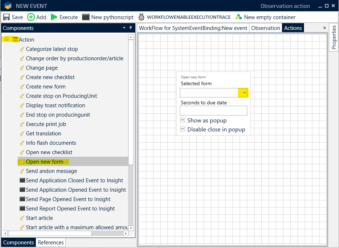Select Send andon message action
The image size is (339, 248).
tap(51, 171)
